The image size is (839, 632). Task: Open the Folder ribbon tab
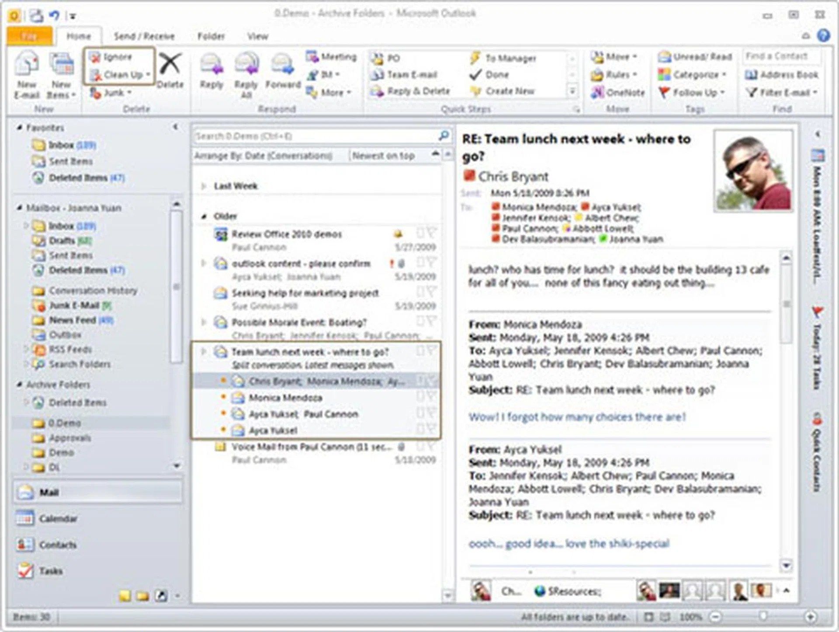(211, 36)
